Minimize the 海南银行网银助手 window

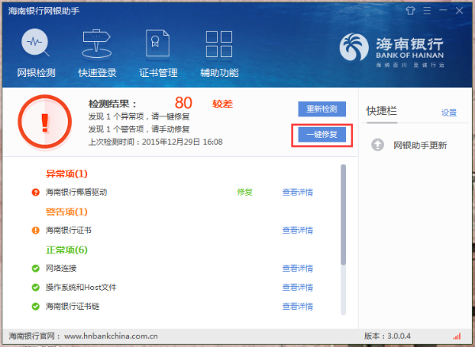[x=443, y=10]
